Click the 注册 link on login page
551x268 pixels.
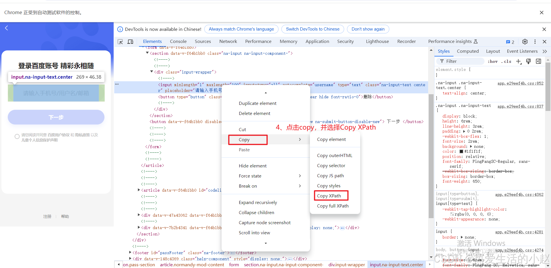47,216
